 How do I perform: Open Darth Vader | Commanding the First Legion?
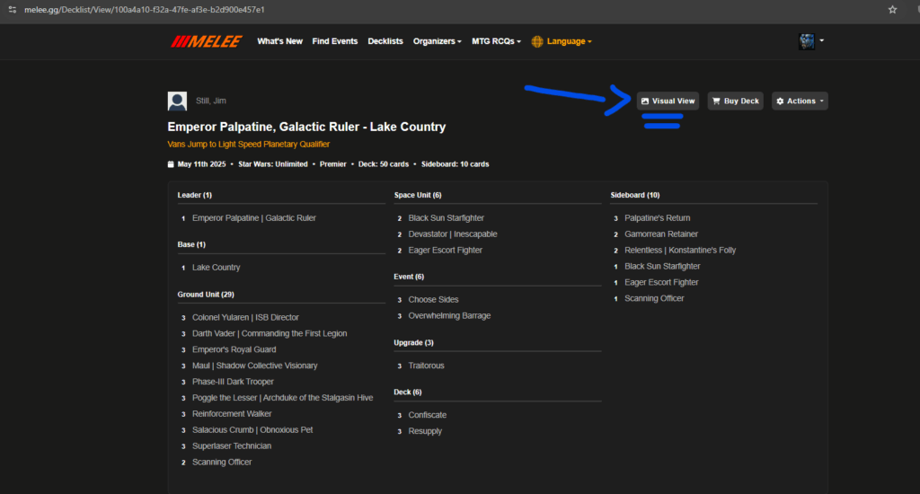click(x=270, y=333)
